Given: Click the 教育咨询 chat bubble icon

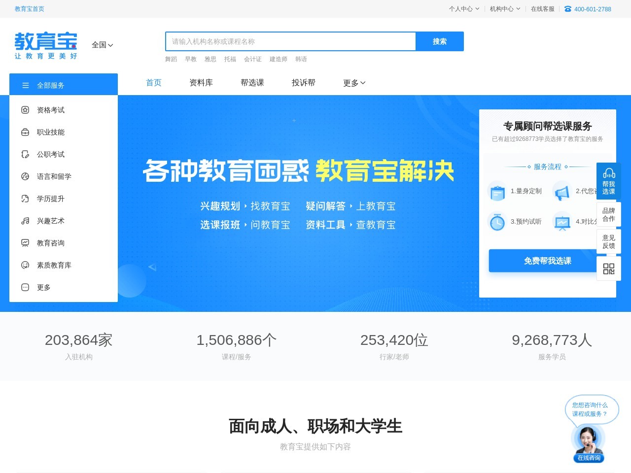Looking at the screenshot, I should (x=25, y=243).
